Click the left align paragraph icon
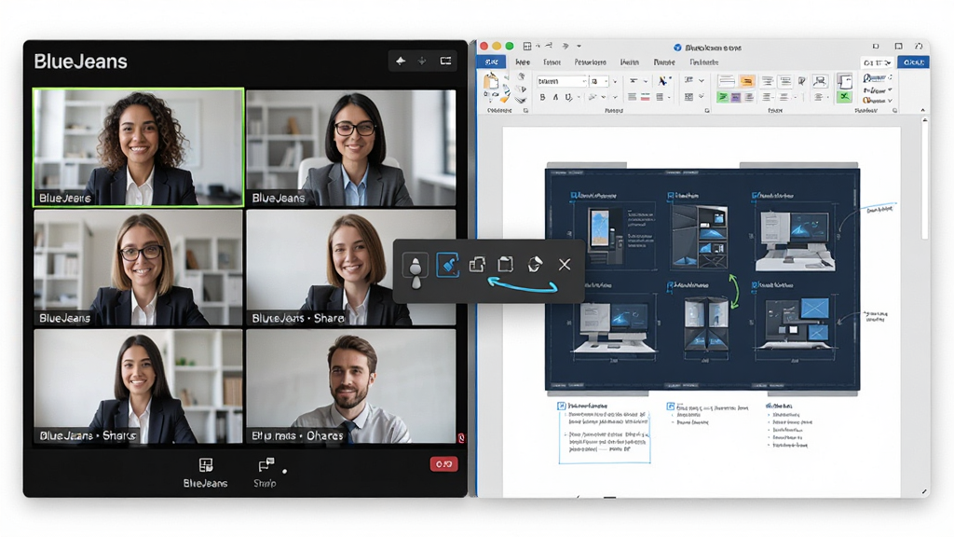The width and height of the screenshot is (954, 537). (x=633, y=97)
